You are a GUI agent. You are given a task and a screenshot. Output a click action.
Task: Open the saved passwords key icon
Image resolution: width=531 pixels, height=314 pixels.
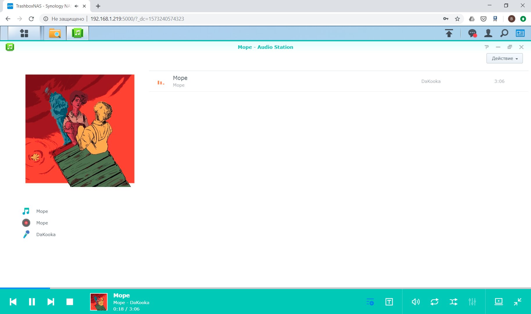[x=446, y=19]
